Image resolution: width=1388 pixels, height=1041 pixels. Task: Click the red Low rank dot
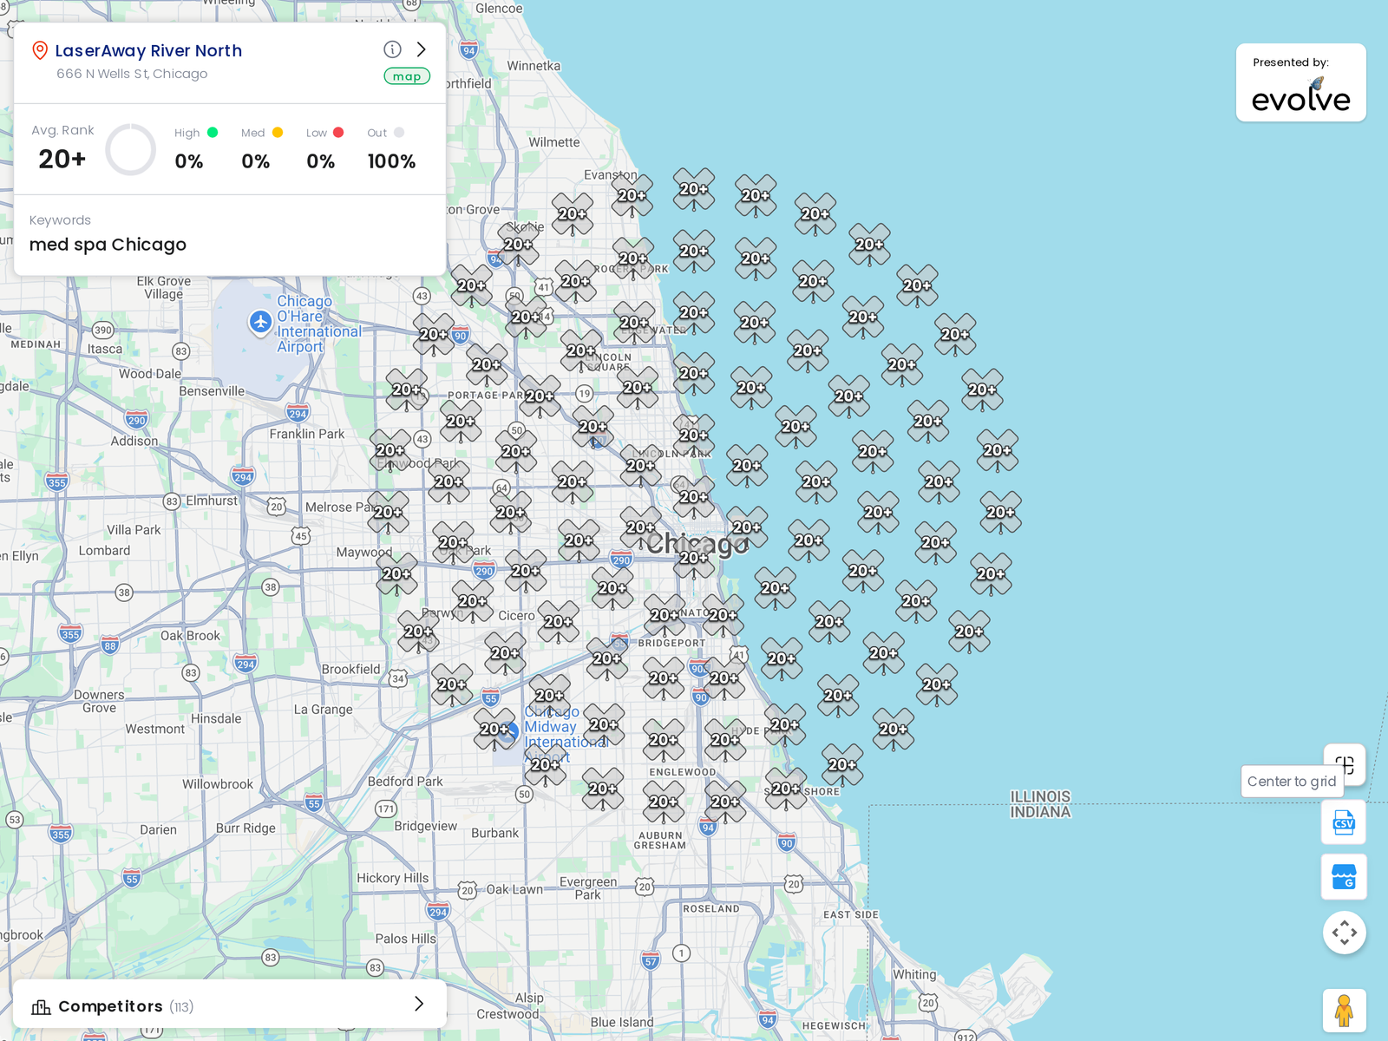(x=338, y=133)
